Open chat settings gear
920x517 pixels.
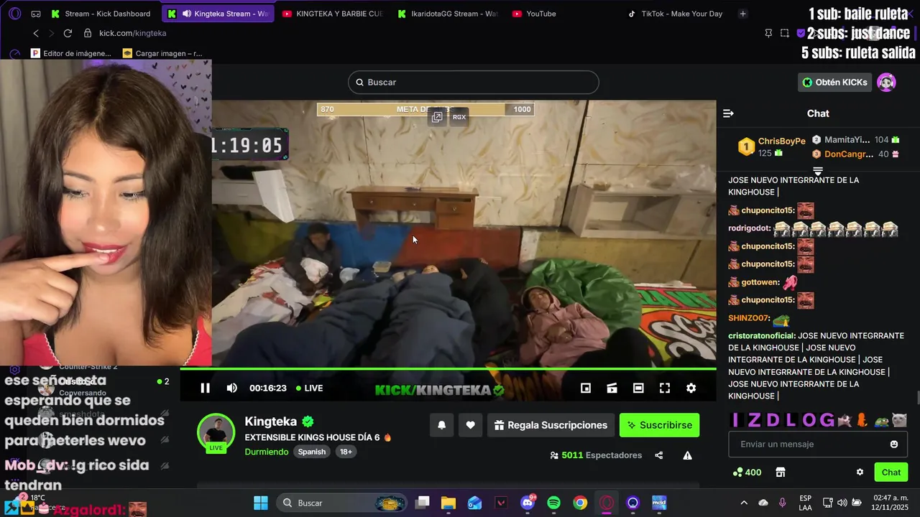click(x=860, y=472)
